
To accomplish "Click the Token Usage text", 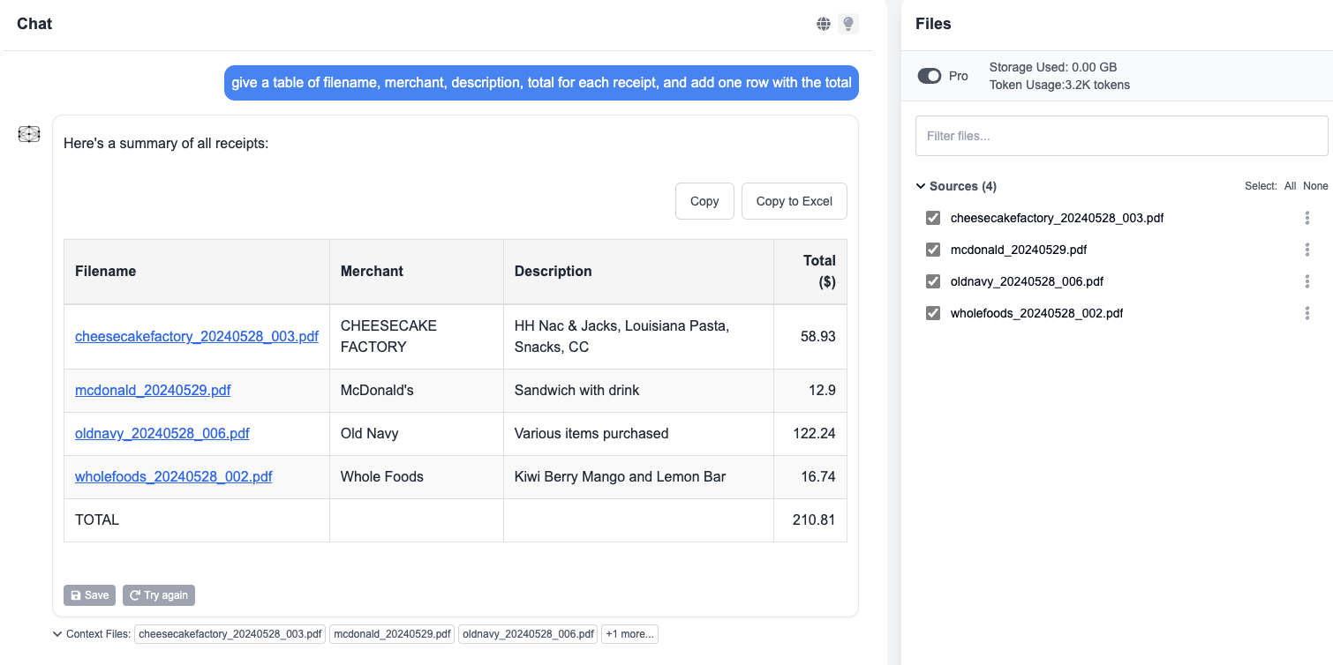I will pos(1059,85).
